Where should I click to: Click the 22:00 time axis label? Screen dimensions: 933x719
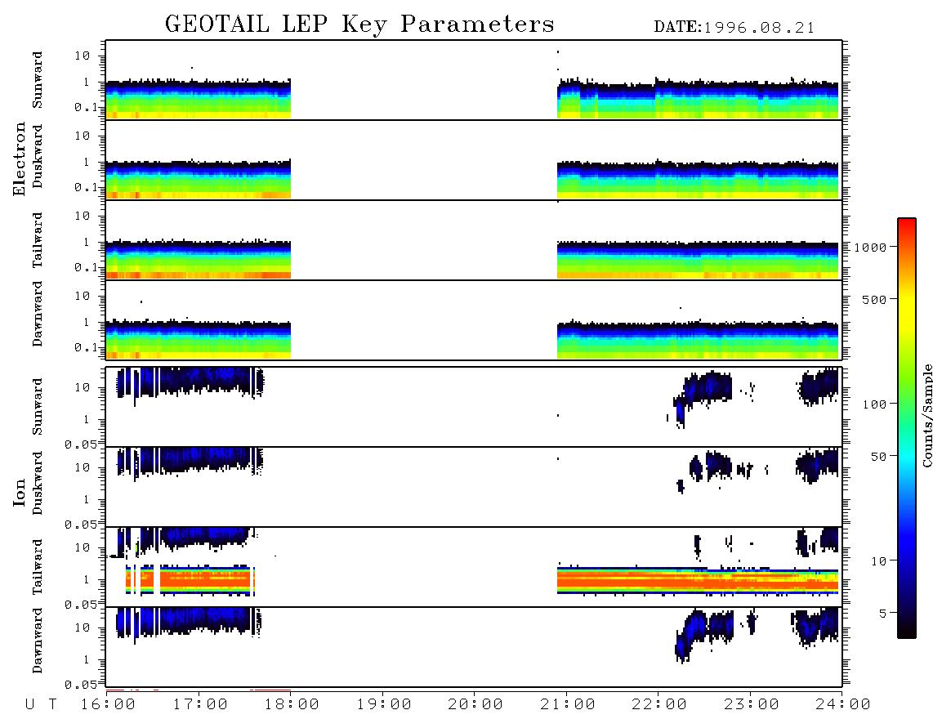[659, 705]
